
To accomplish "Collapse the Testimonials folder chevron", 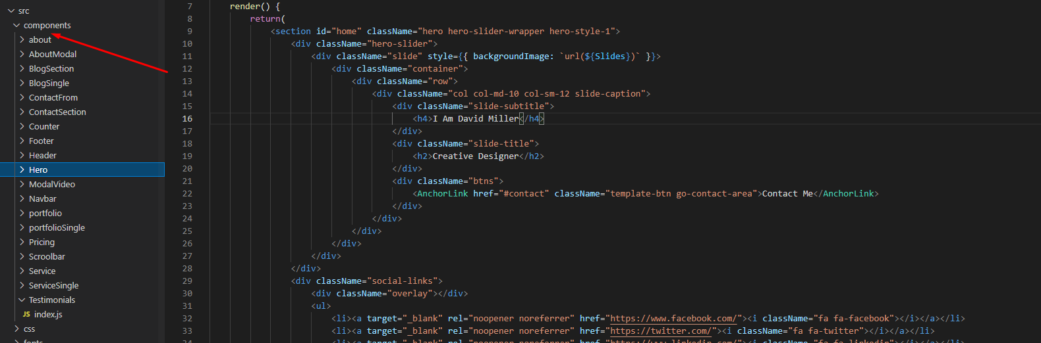I will (x=22, y=300).
